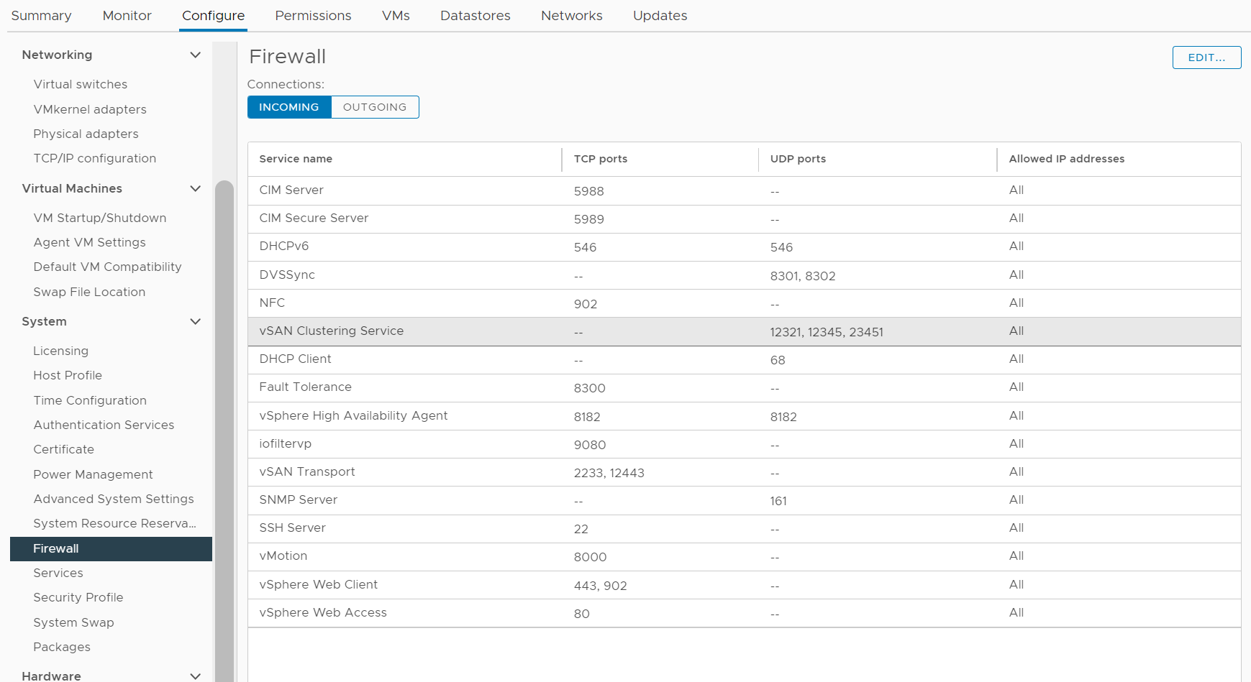Select Host Profile
The image size is (1251, 682).
[x=68, y=375]
